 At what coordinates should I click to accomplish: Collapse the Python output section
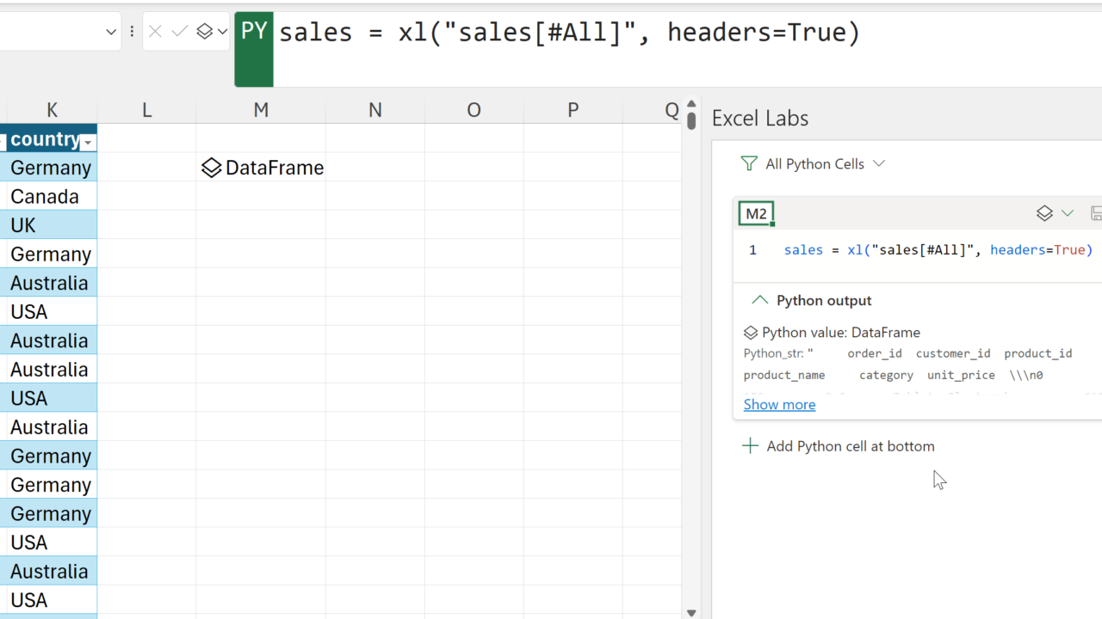[759, 300]
